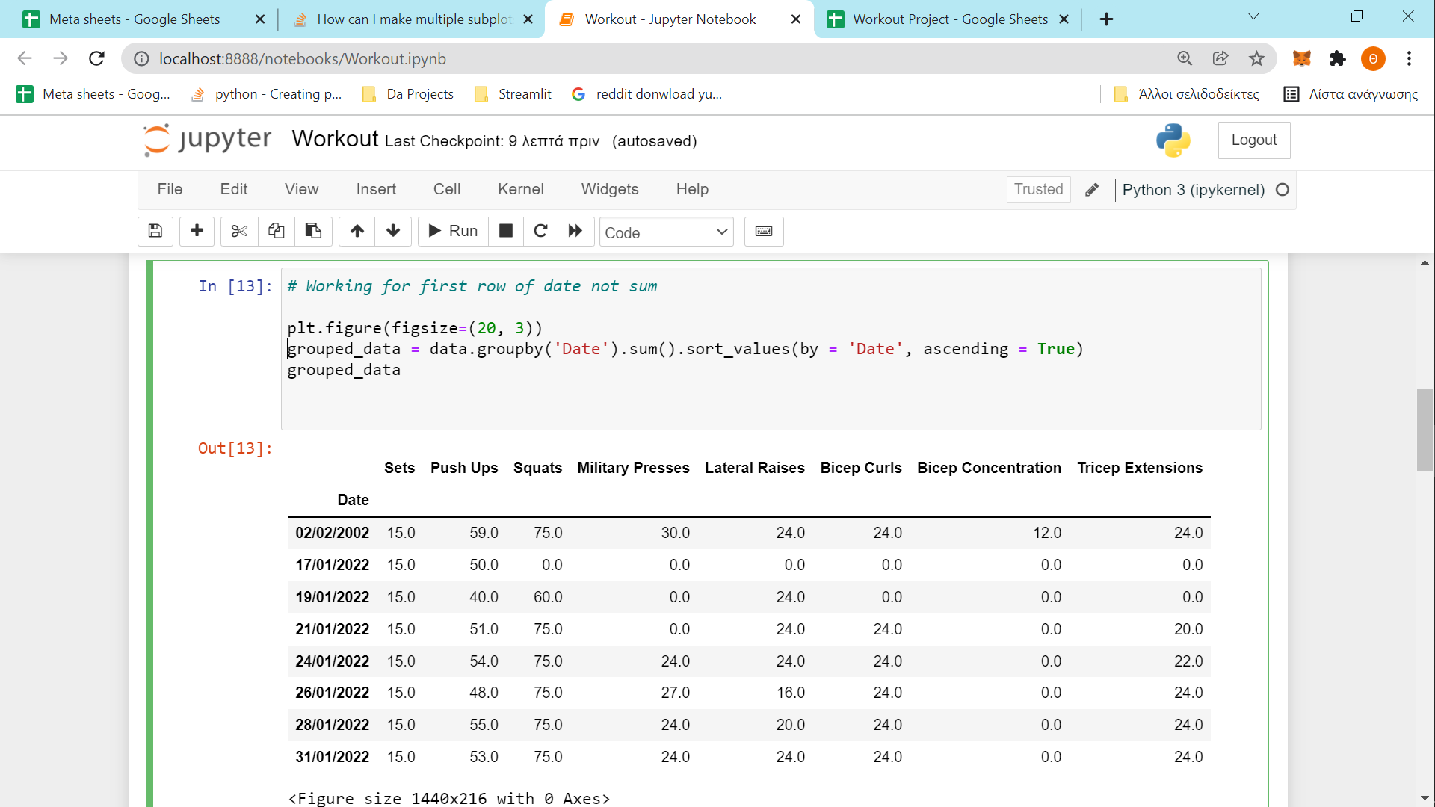Go back in browser history

(x=25, y=58)
